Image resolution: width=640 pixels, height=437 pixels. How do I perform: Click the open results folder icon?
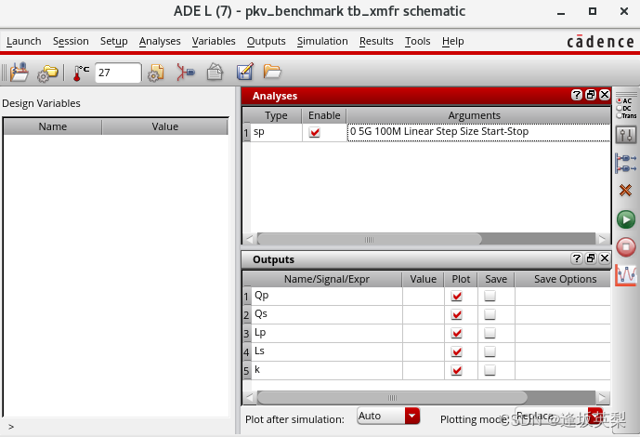pyautogui.click(x=272, y=72)
